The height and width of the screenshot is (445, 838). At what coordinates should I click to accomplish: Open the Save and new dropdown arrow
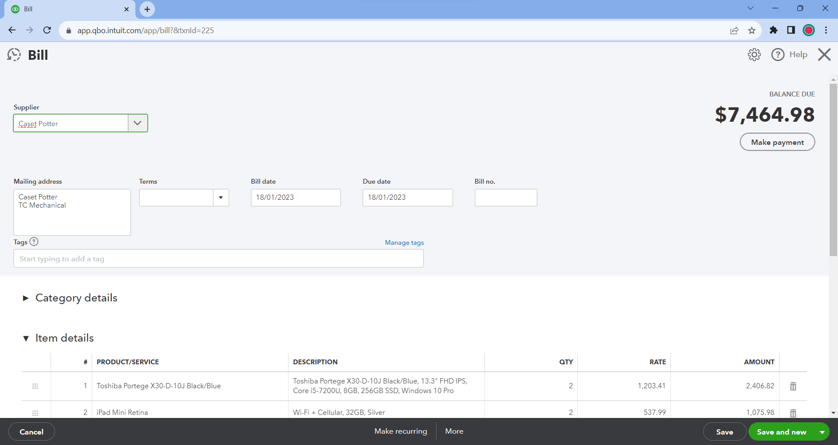click(822, 432)
